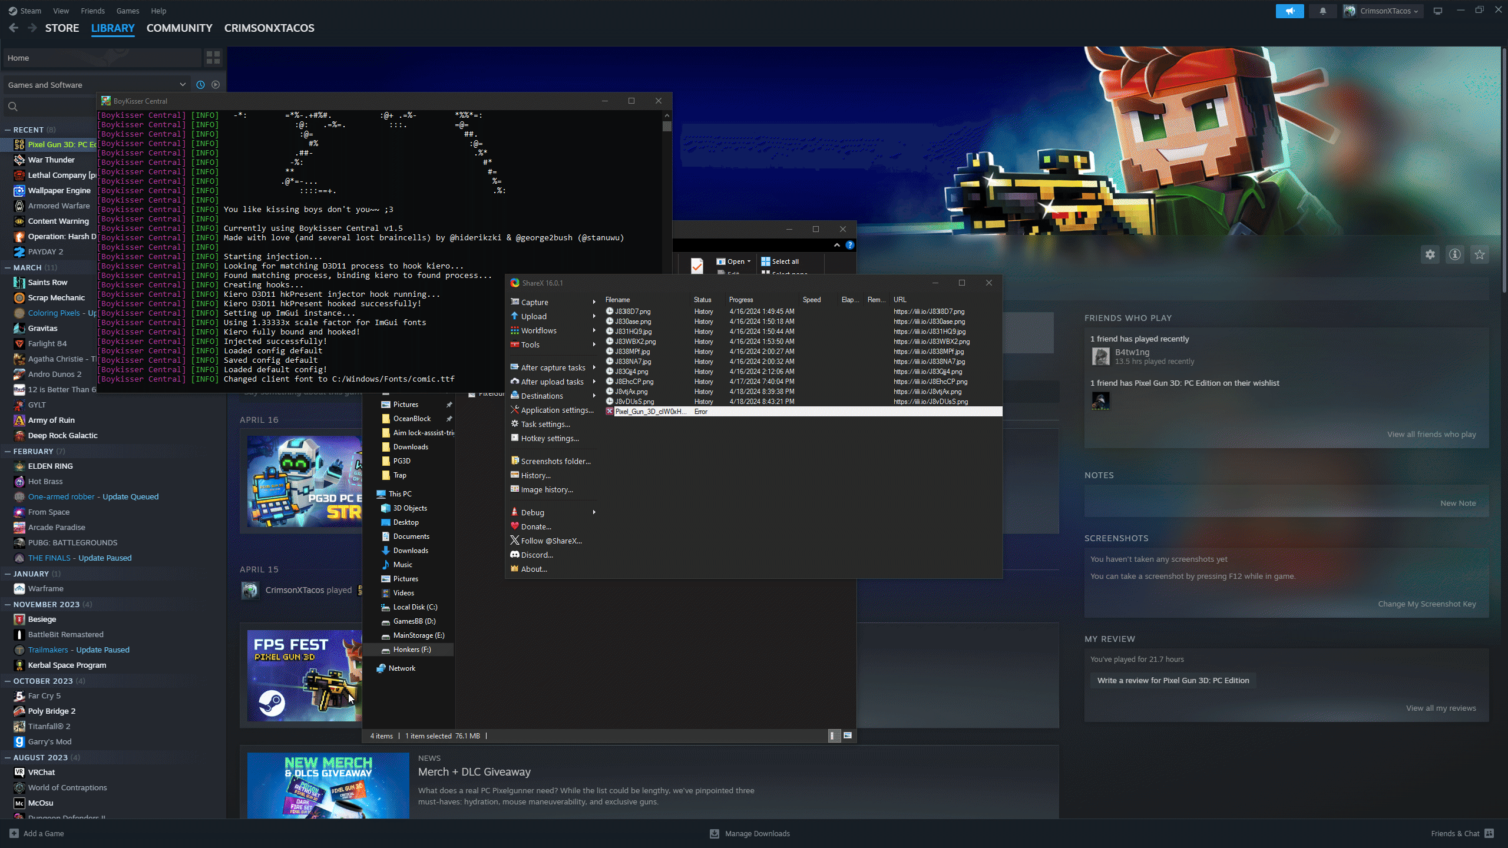Open the notifications bell icon
Viewport: 1508px width, 848px height.
pos(1323,11)
